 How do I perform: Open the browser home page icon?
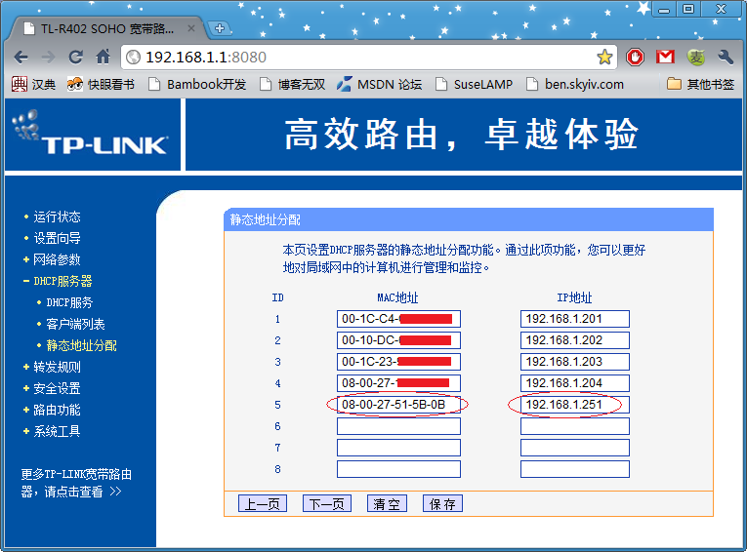[103, 58]
